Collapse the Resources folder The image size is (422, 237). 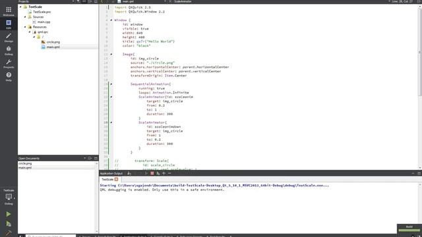point(25,27)
